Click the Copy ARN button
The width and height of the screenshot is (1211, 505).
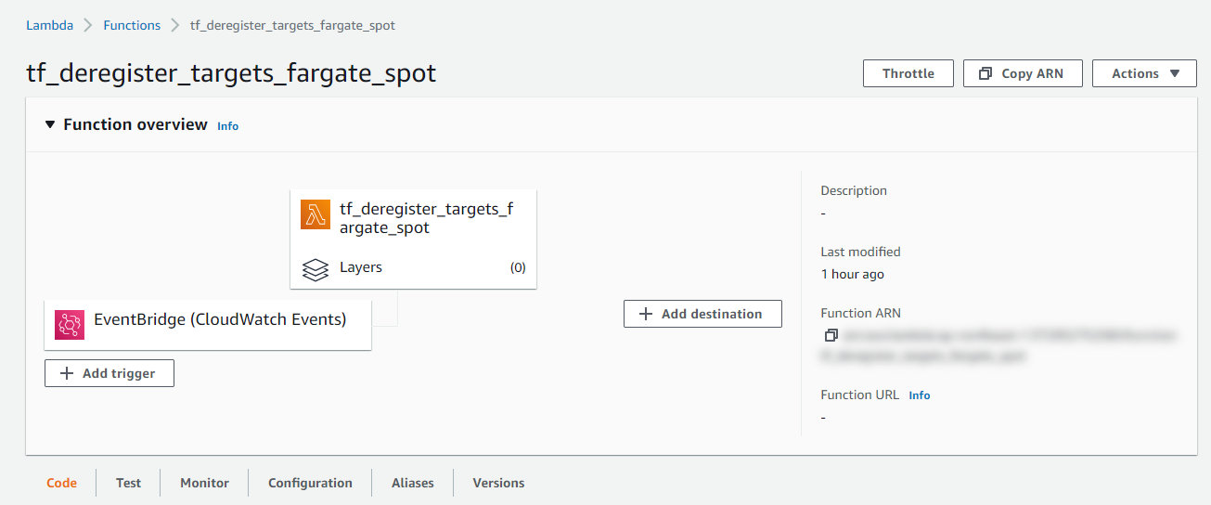click(x=1023, y=73)
